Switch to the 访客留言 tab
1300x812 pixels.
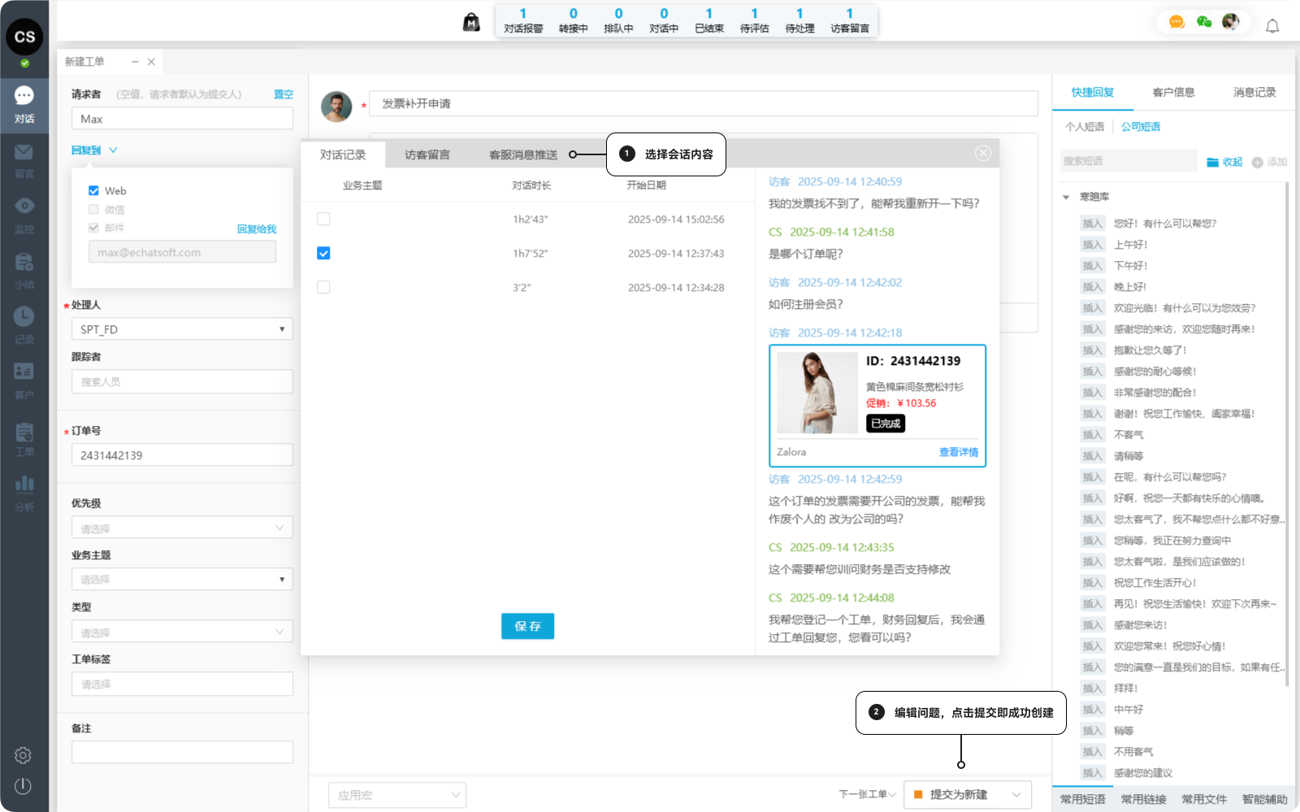click(427, 154)
